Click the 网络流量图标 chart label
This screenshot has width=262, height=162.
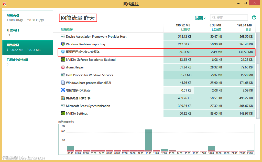coord(66,122)
